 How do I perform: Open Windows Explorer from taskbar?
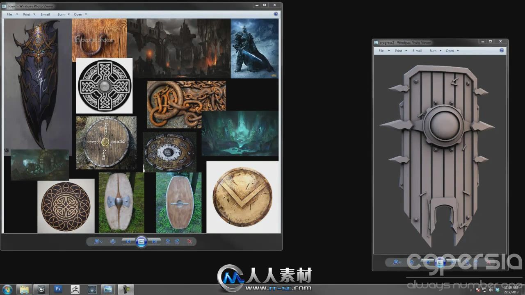(24, 289)
